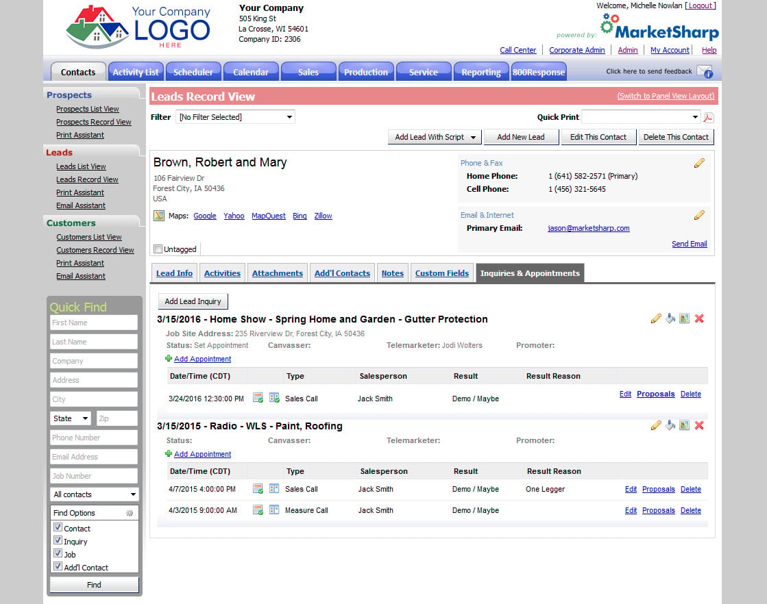This screenshot has height=604, width=767.
Task: Uncheck the Add'l Contact find option
Action: pos(58,566)
